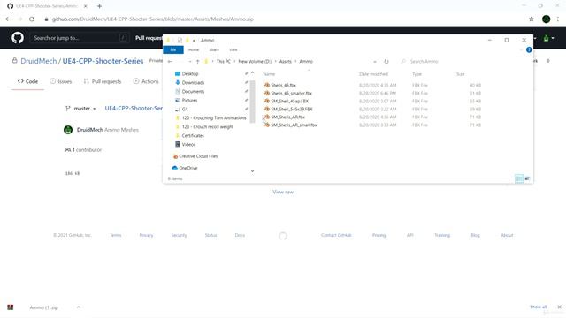The height and width of the screenshot is (318, 566).
Task: Open the Chrome profile avatar
Action: [546, 19]
